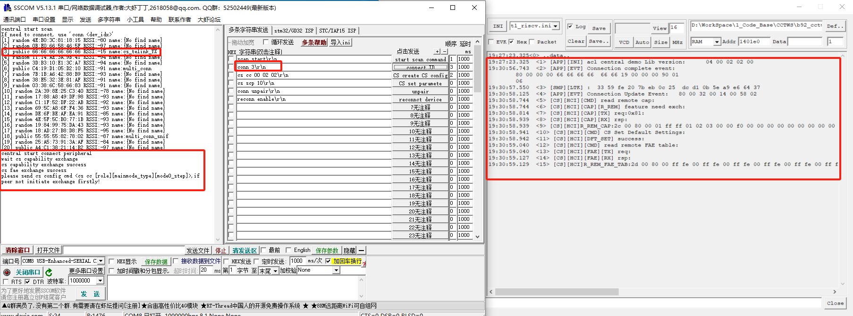
Task: Click the green refresh arrow icon
Action: coord(49,272)
